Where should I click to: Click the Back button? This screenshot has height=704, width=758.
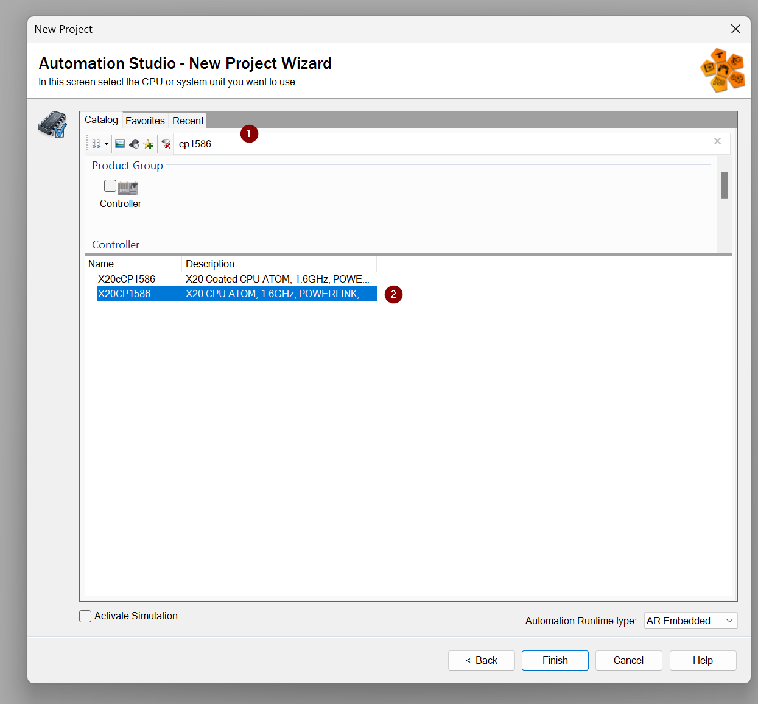coord(481,660)
